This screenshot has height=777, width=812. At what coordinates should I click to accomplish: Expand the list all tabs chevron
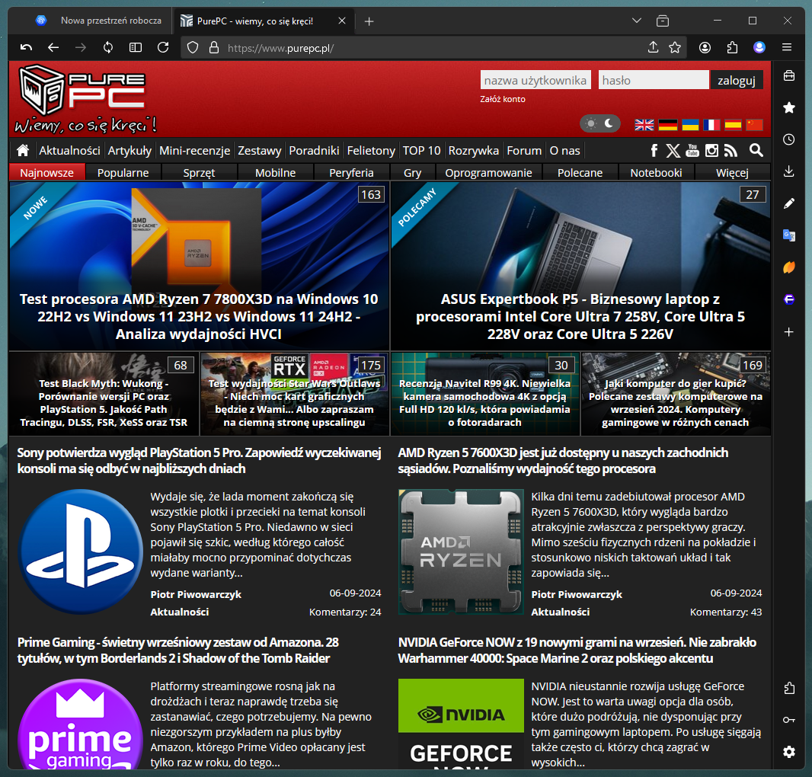637,21
